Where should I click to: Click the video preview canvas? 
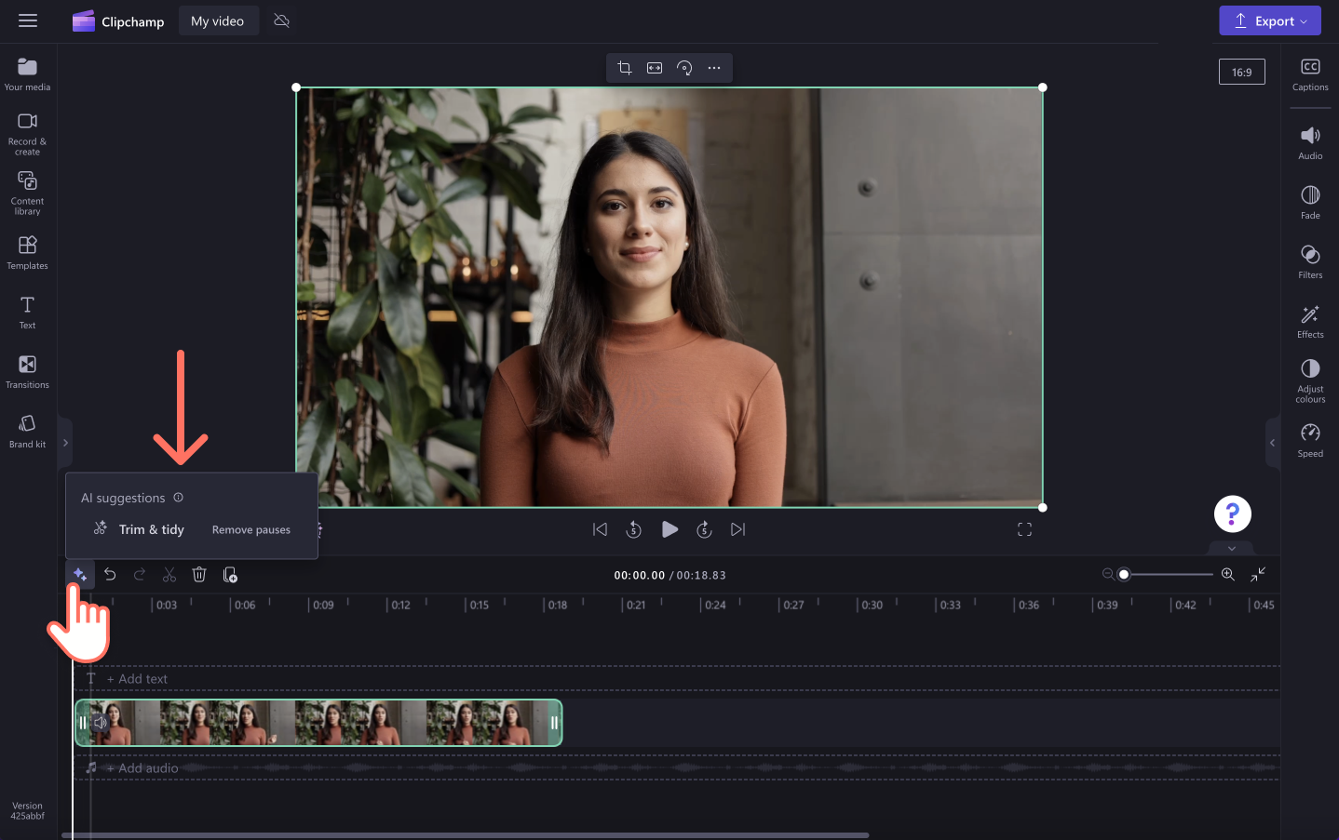[x=669, y=298]
